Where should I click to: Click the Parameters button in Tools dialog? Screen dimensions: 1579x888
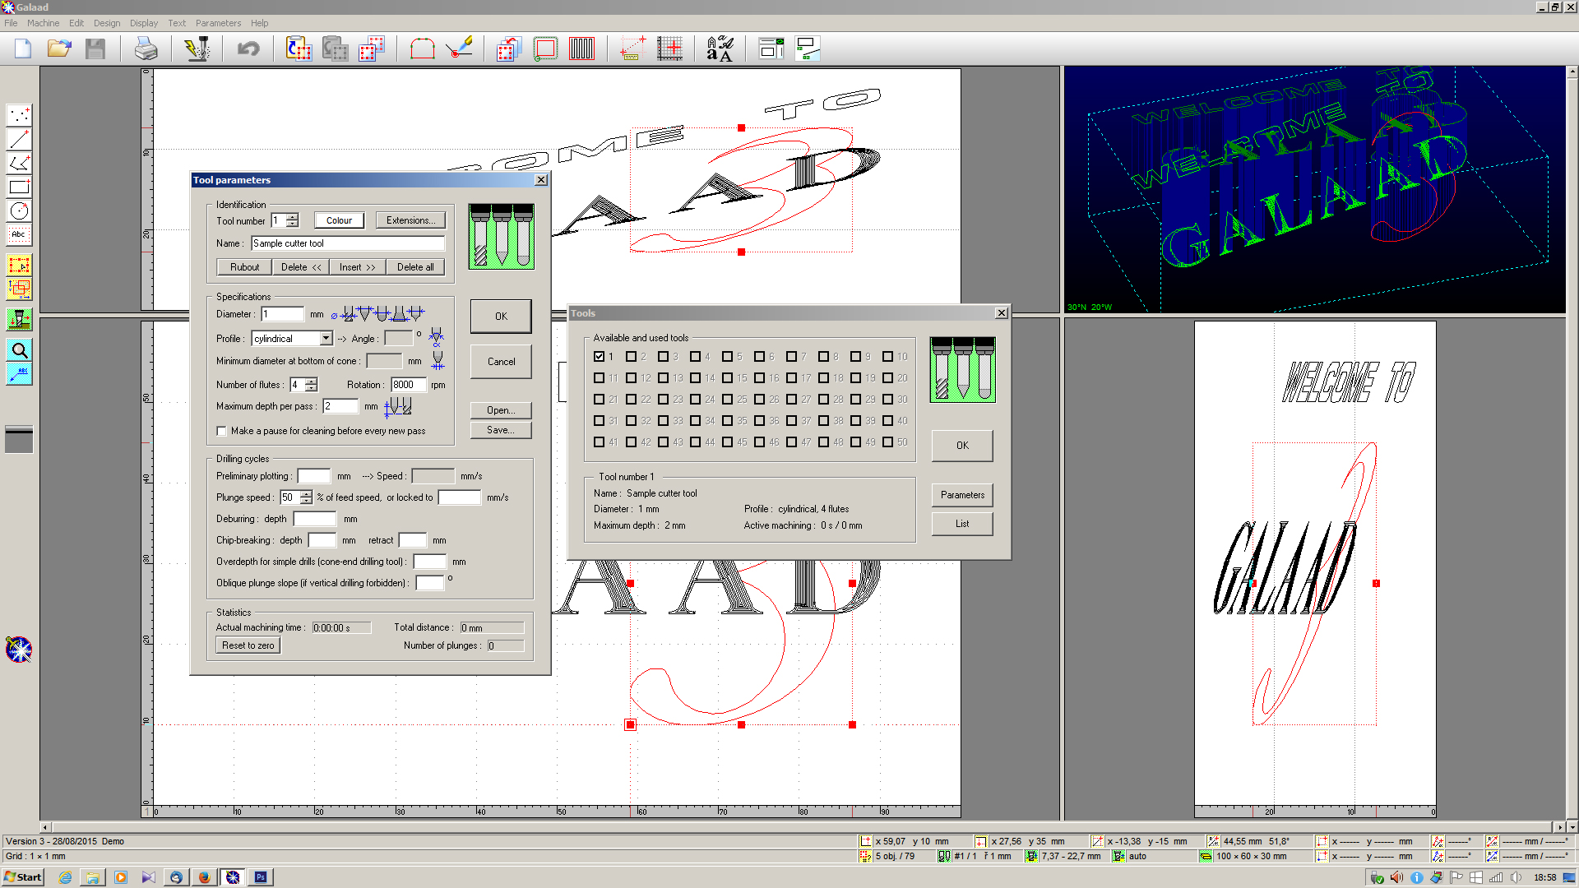click(x=962, y=495)
